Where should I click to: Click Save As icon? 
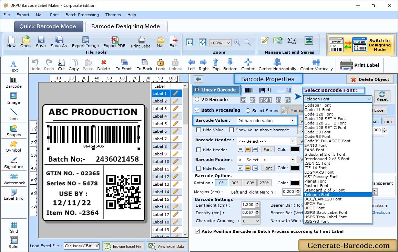click(x=59, y=42)
